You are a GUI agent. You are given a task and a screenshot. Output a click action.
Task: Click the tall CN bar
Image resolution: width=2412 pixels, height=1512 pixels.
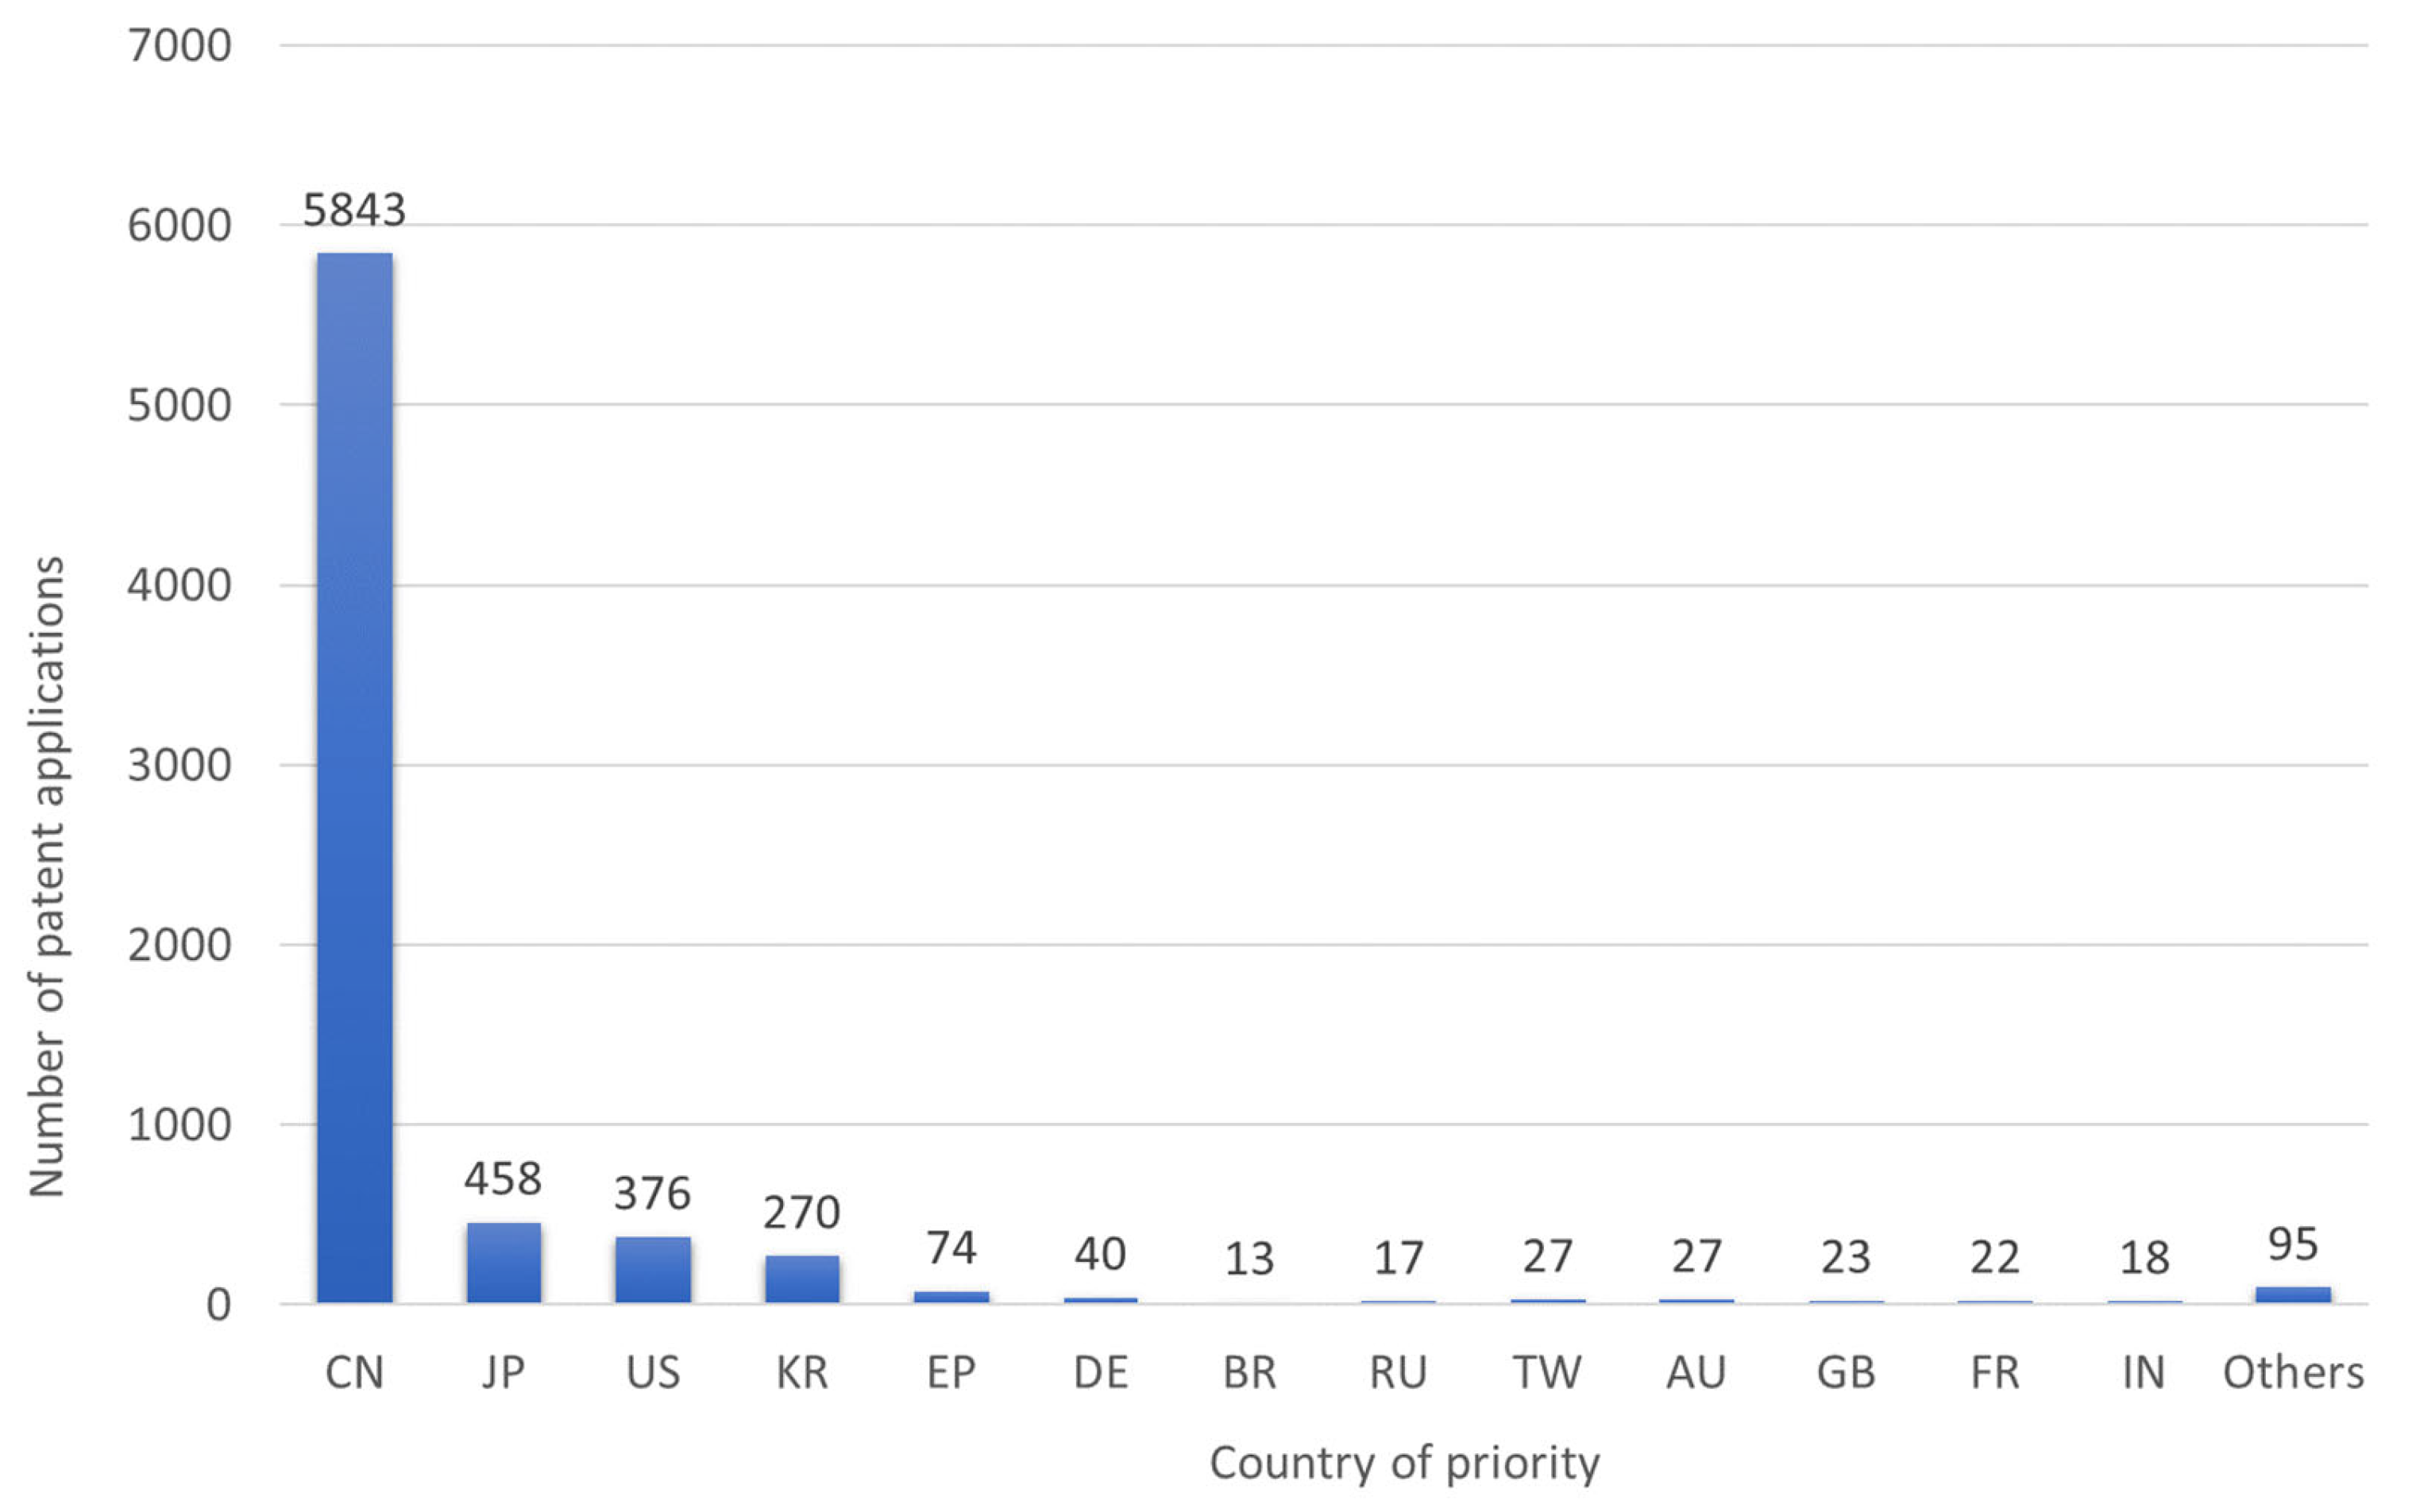coord(355,778)
